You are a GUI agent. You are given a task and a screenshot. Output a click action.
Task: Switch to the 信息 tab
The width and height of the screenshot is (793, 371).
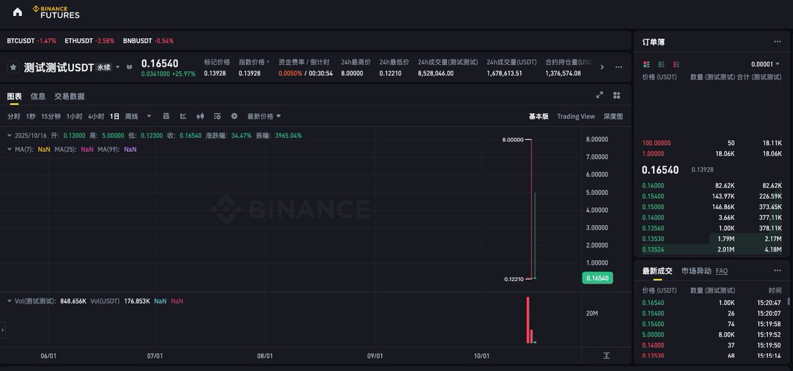pos(38,96)
